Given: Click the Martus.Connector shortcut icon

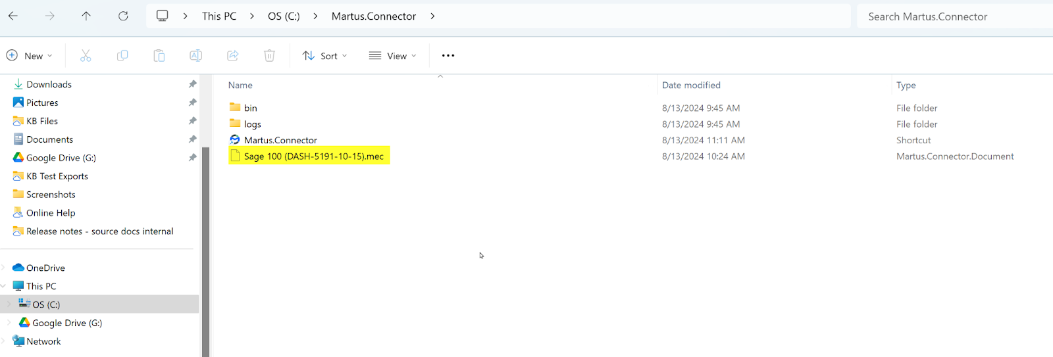Looking at the screenshot, I should tap(235, 139).
